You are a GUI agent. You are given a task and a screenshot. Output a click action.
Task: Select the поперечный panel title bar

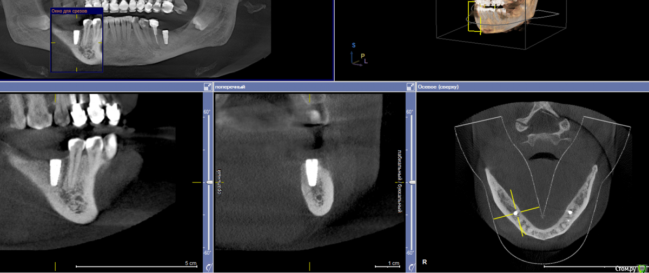308,86
